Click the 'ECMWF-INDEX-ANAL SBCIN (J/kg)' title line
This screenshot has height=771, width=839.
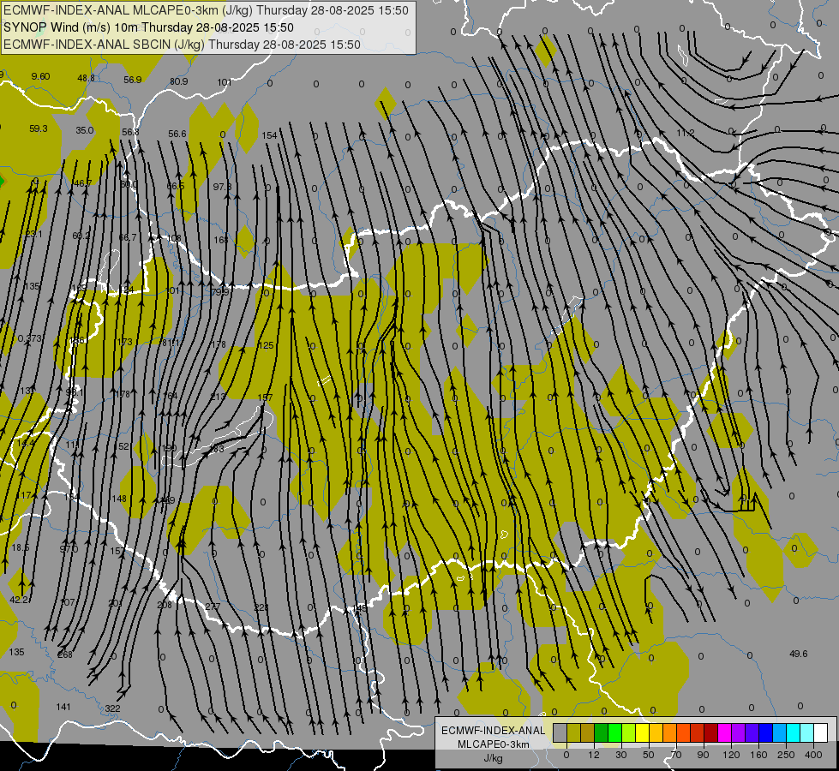coord(182,45)
